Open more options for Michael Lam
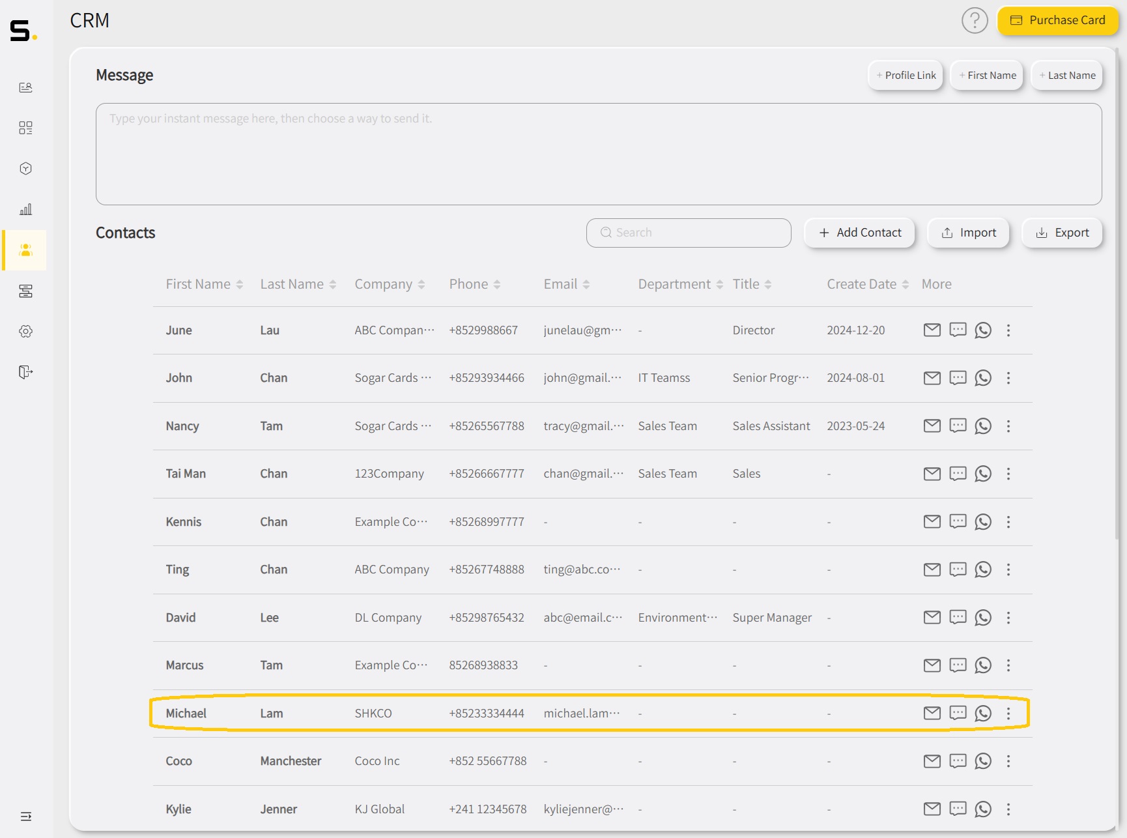 (x=1008, y=714)
